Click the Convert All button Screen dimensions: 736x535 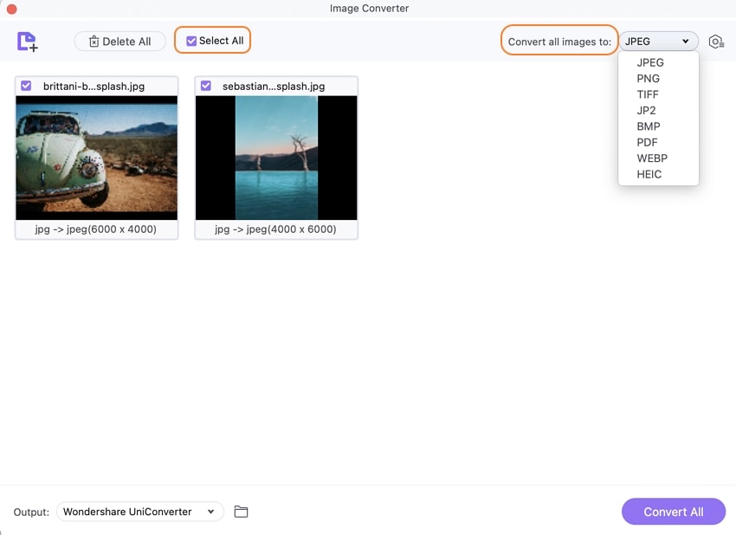point(673,512)
